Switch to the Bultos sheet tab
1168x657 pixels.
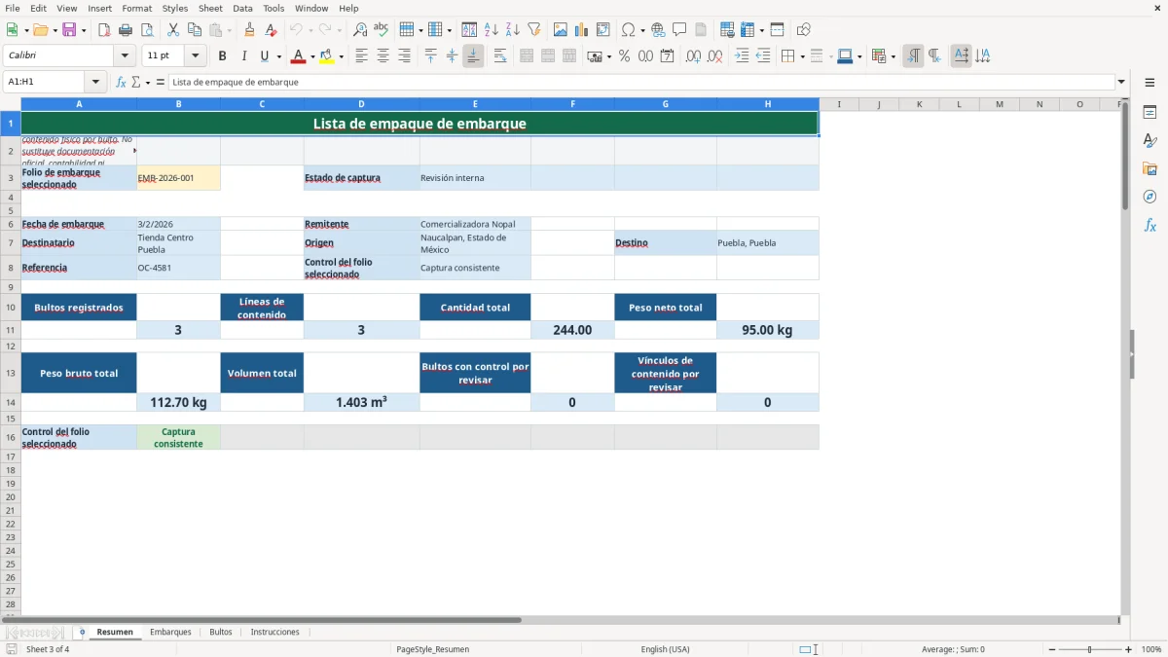[x=221, y=632]
